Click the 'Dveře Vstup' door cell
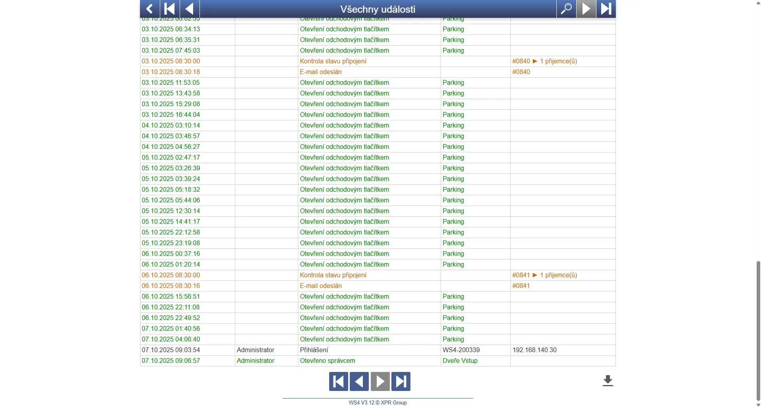 tap(460, 361)
